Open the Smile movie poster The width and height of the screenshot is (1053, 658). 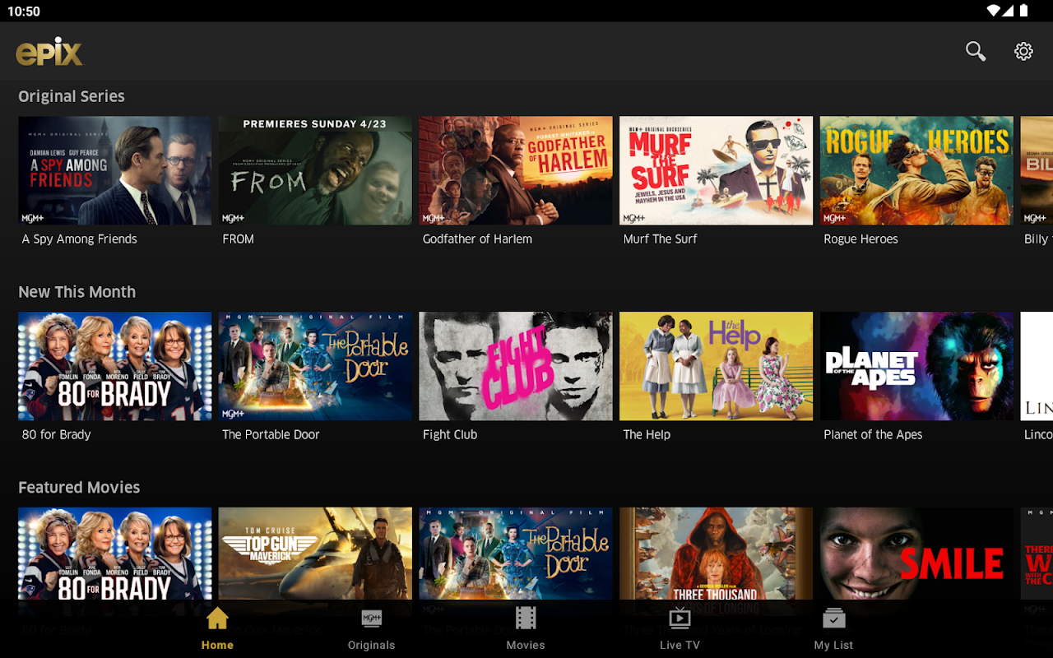coord(916,554)
